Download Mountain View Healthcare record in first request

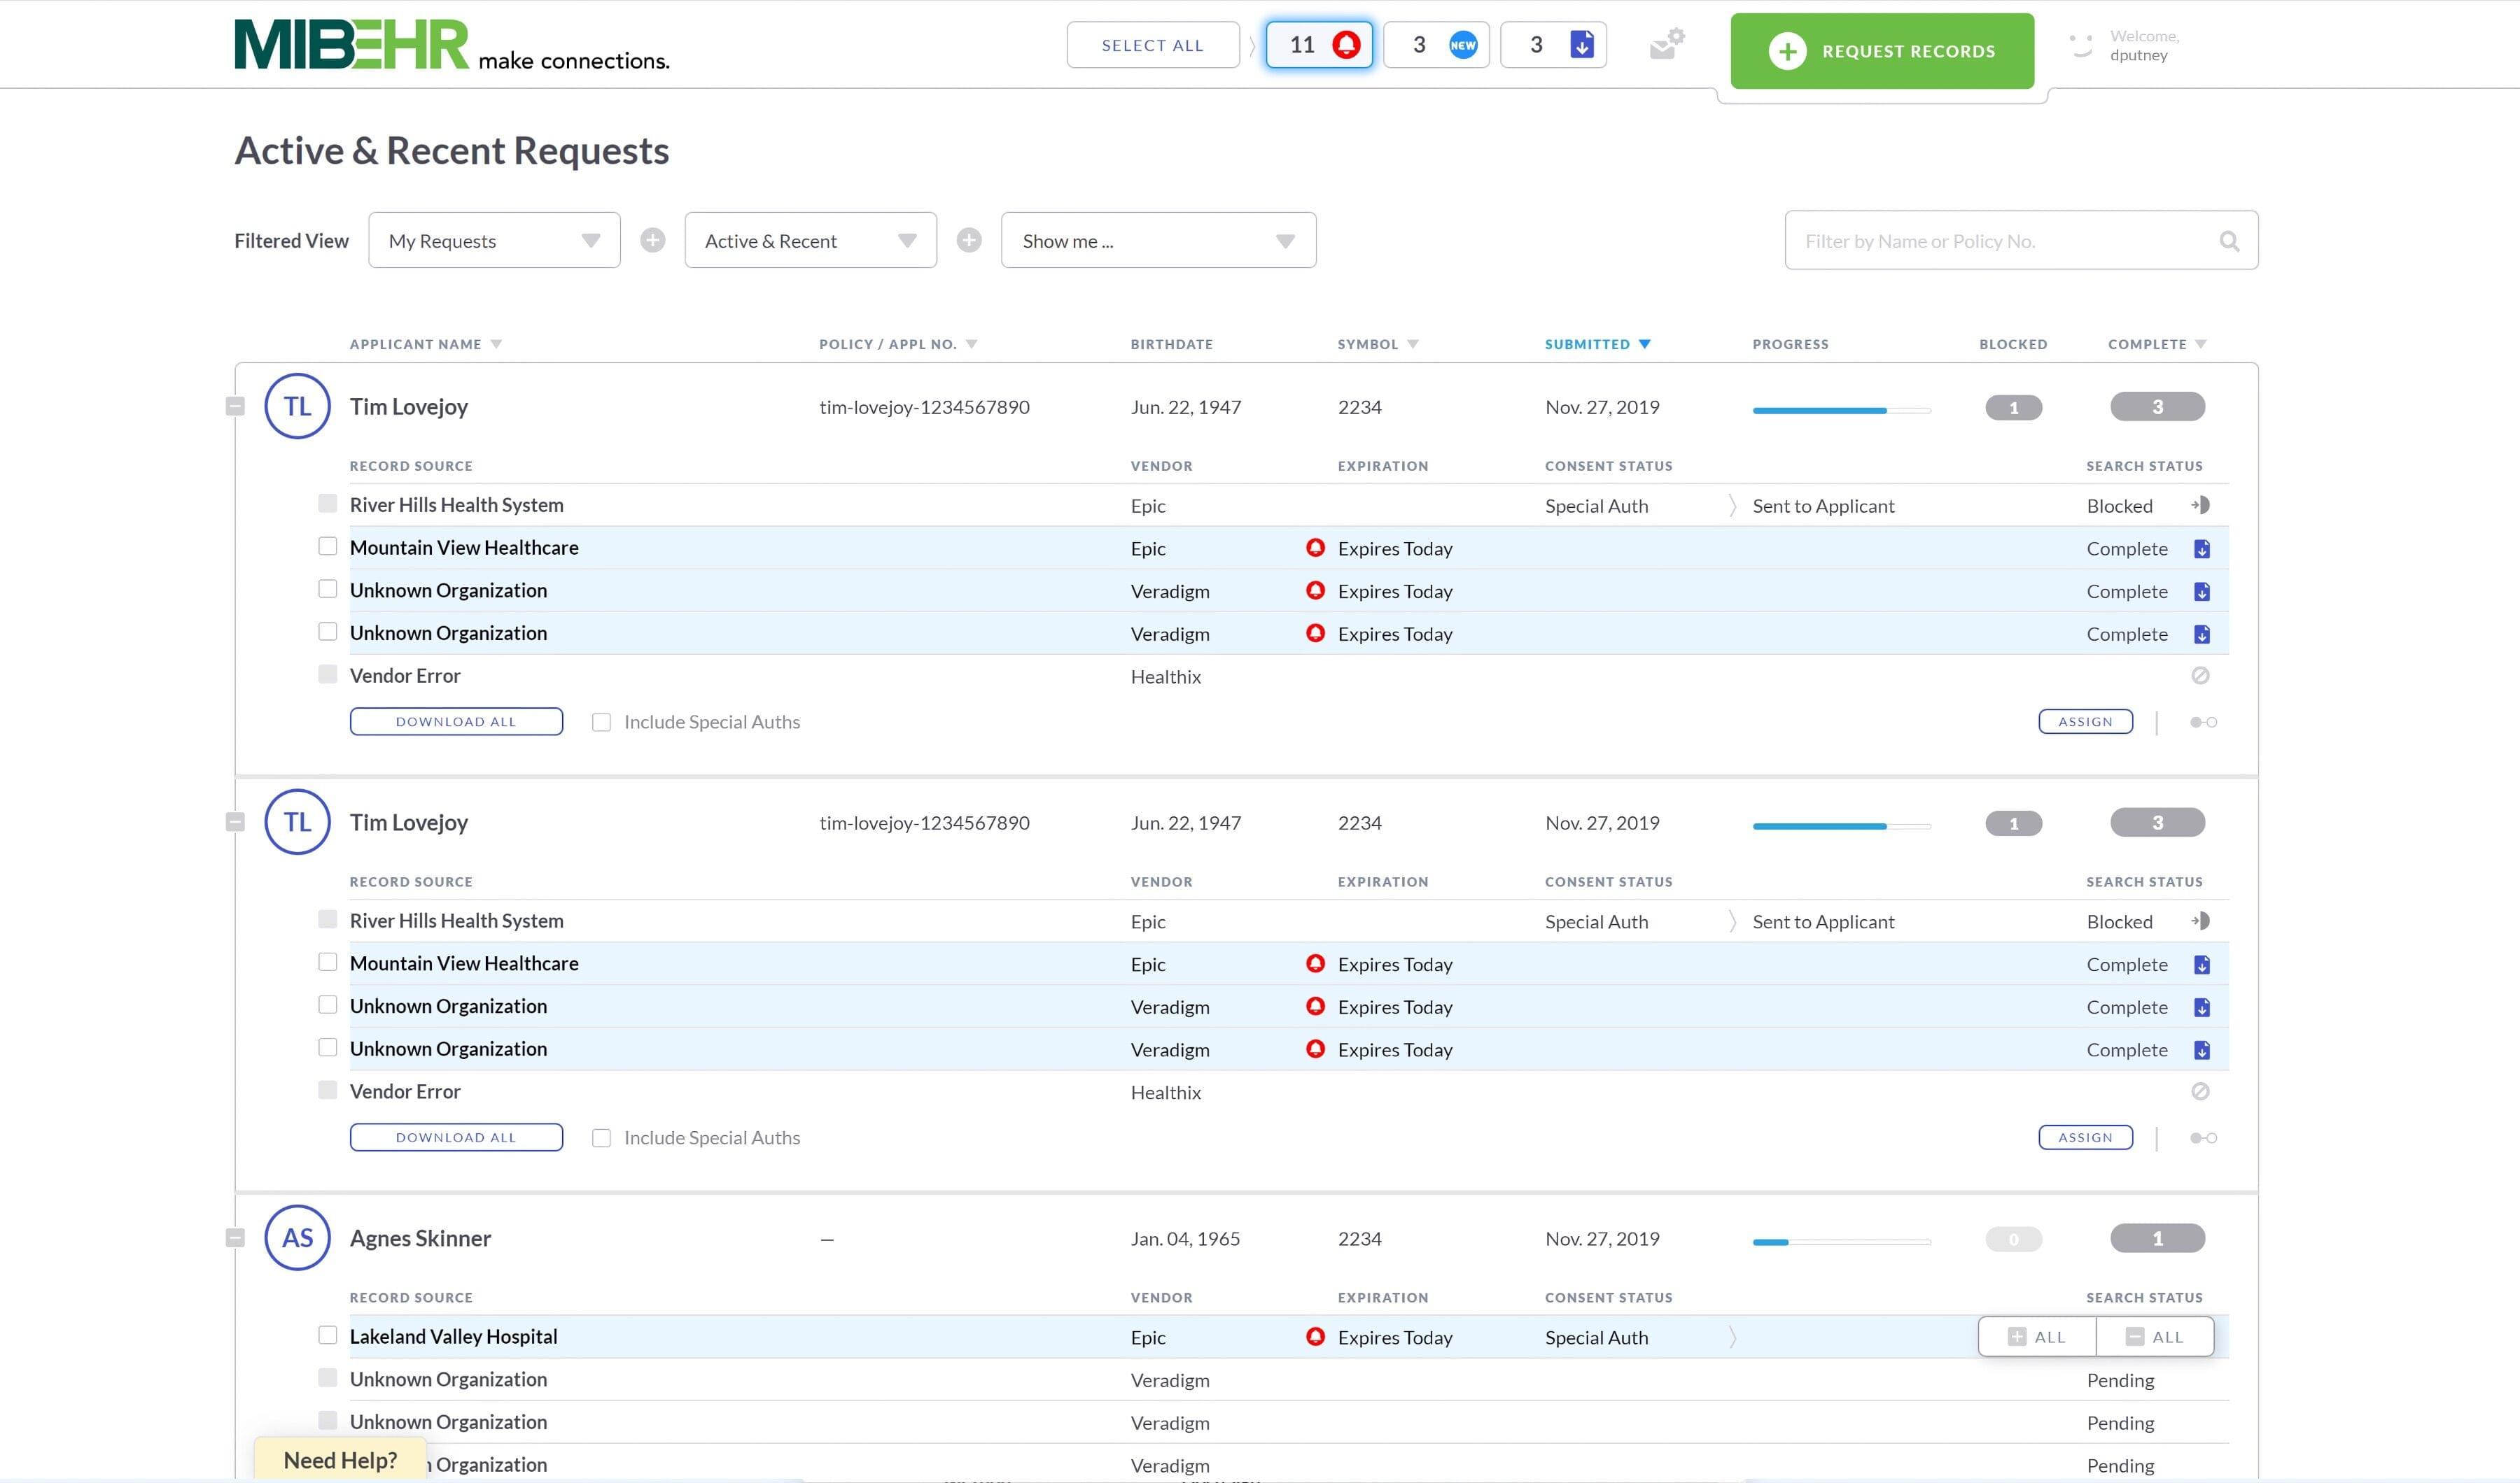pyautogui.click(x=2201, y=548)
